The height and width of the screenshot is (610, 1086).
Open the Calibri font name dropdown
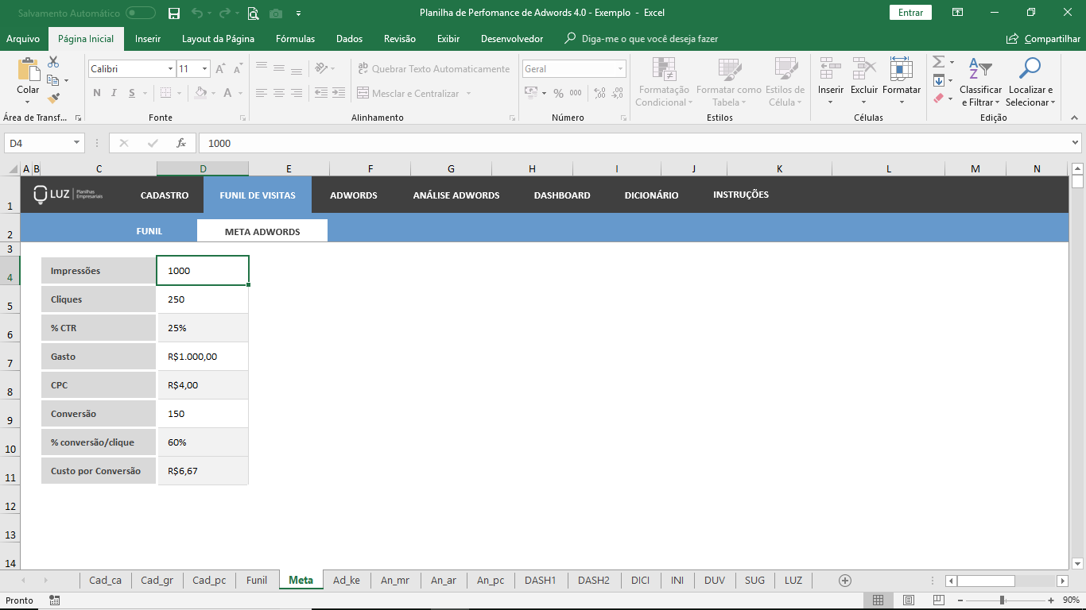coord(170,69)
